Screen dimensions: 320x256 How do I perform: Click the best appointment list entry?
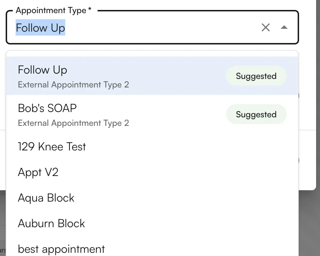pyautogui.click(x=61, y=249)
